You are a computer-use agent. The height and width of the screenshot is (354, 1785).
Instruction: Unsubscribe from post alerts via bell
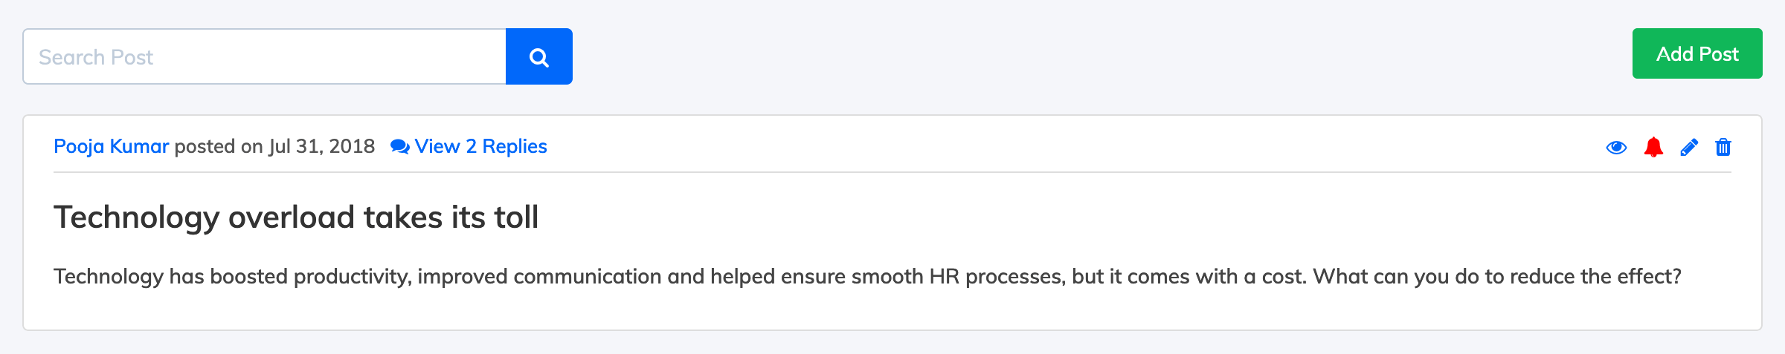[1653, 147]
